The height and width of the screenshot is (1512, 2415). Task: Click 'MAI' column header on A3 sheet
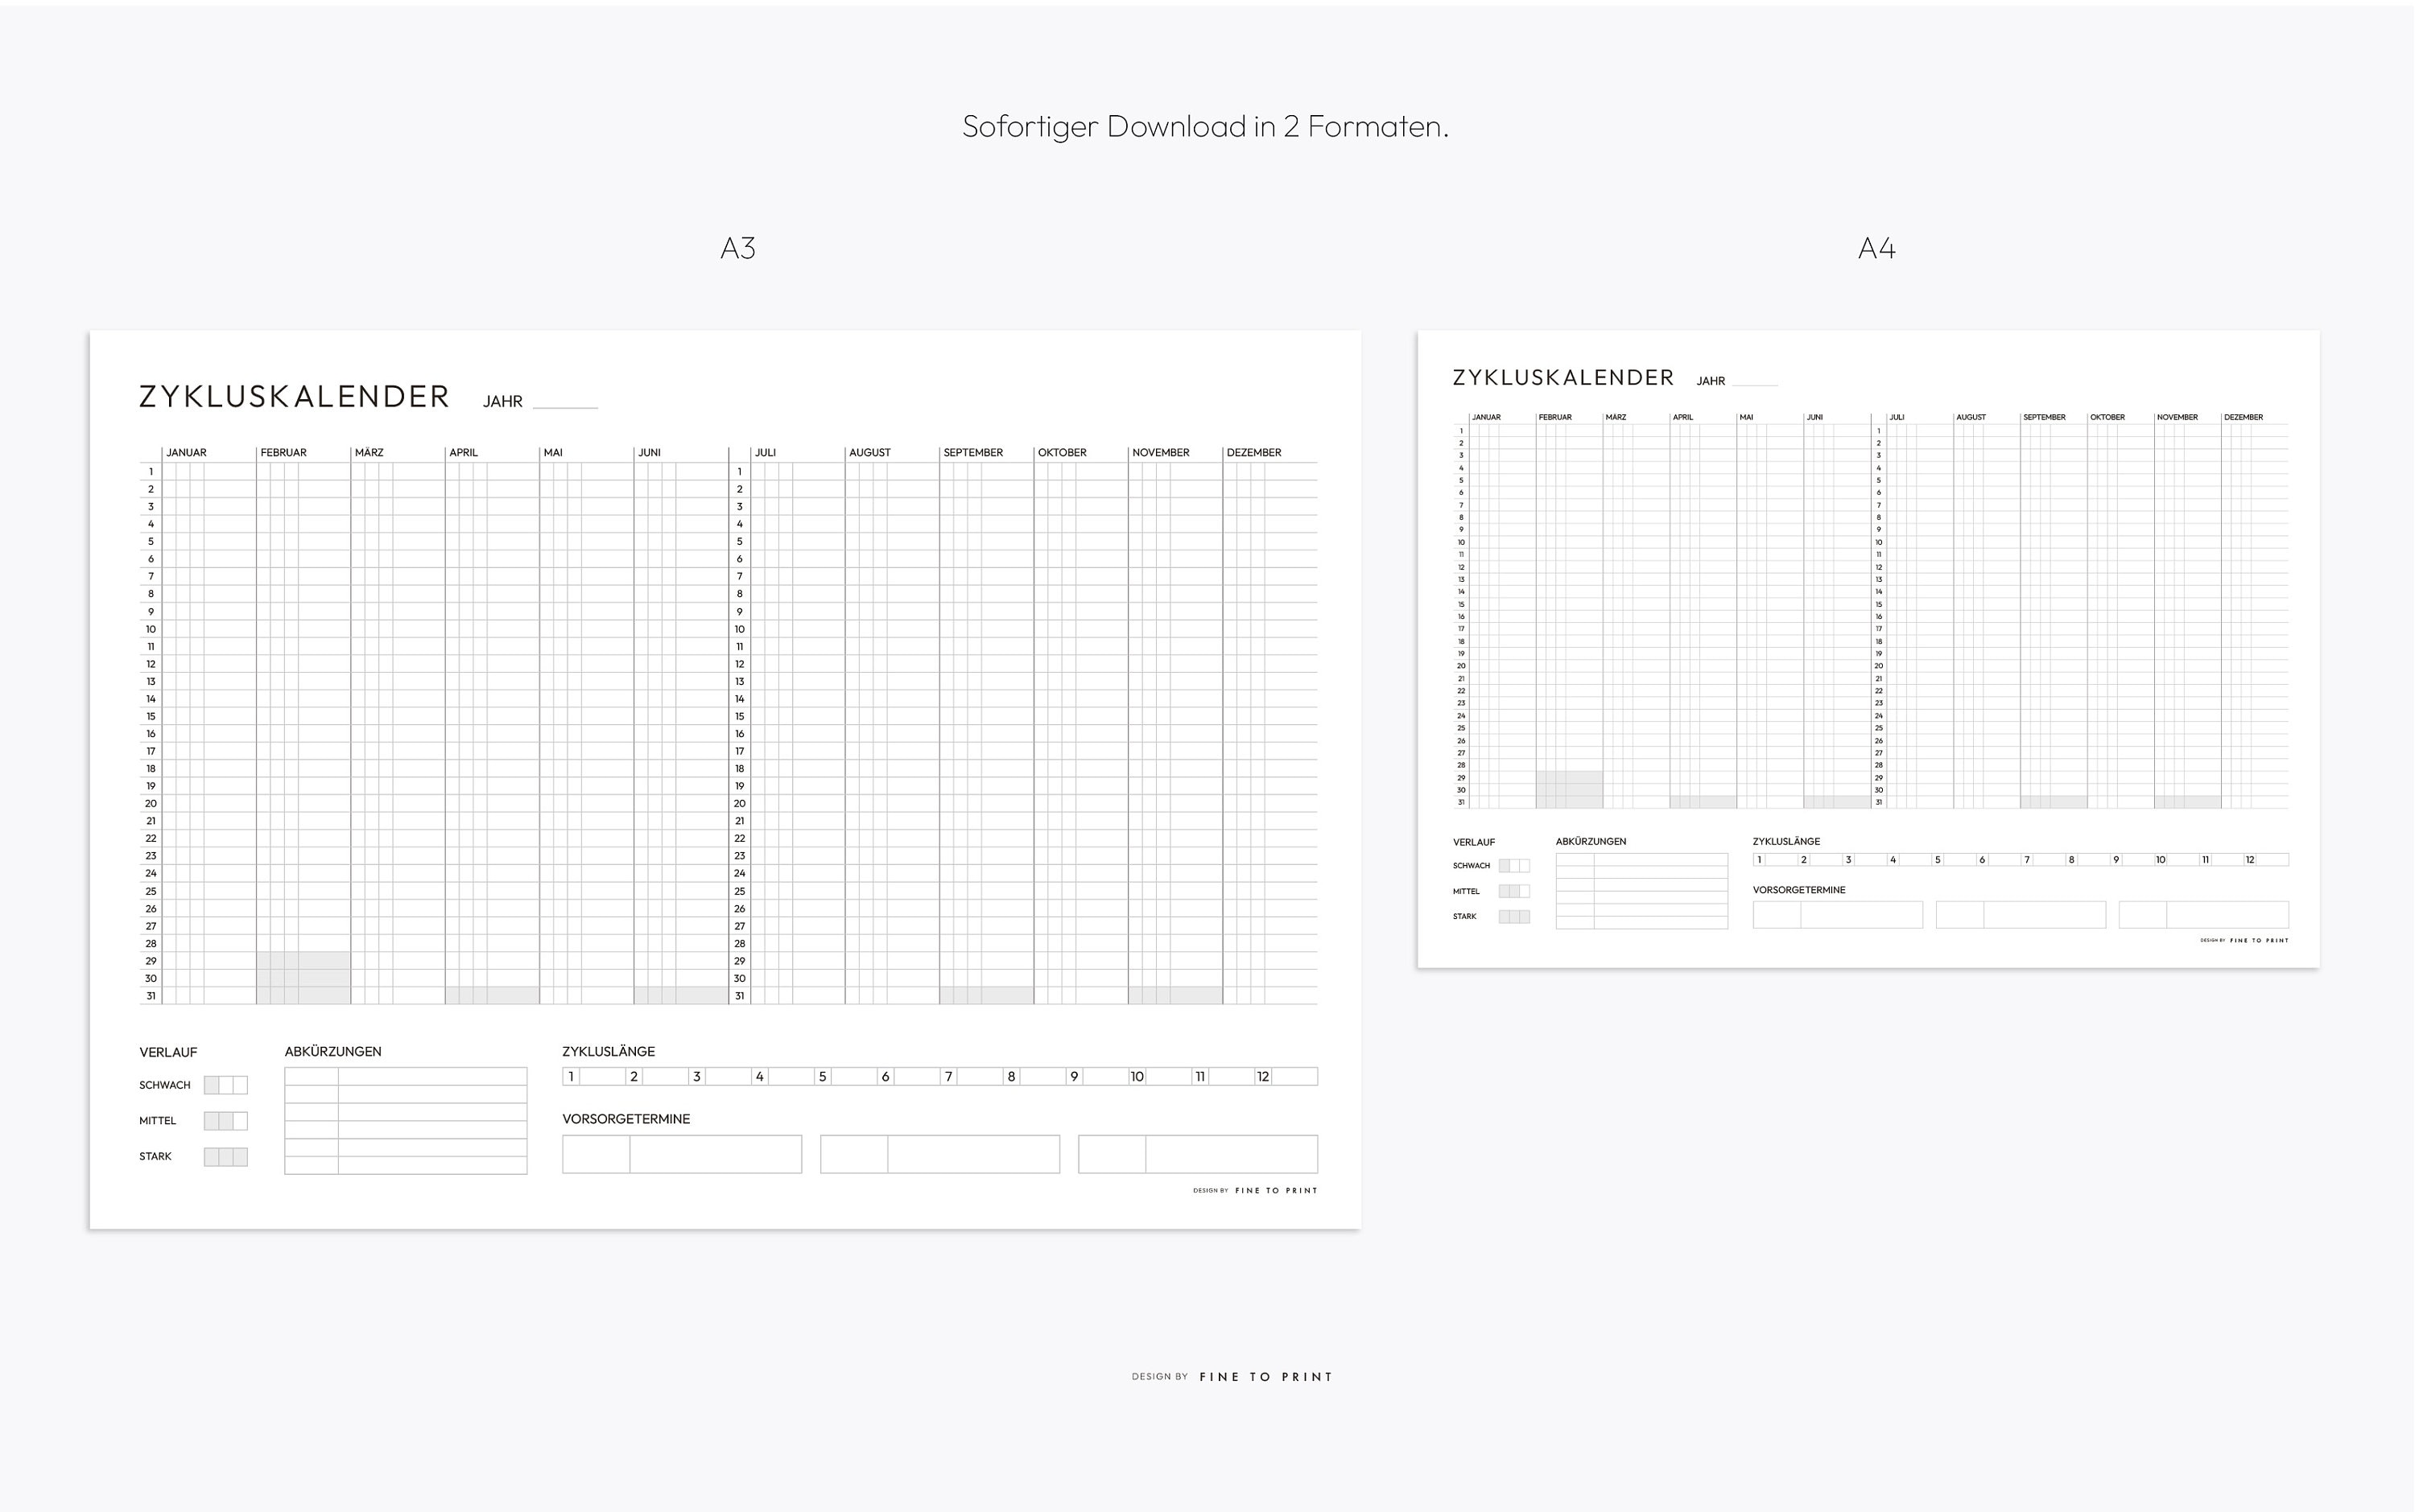click(x=553, y=453)
